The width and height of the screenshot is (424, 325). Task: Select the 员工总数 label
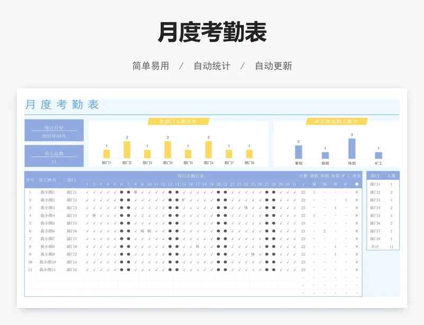pyautogui.click(x=54, y=153)
